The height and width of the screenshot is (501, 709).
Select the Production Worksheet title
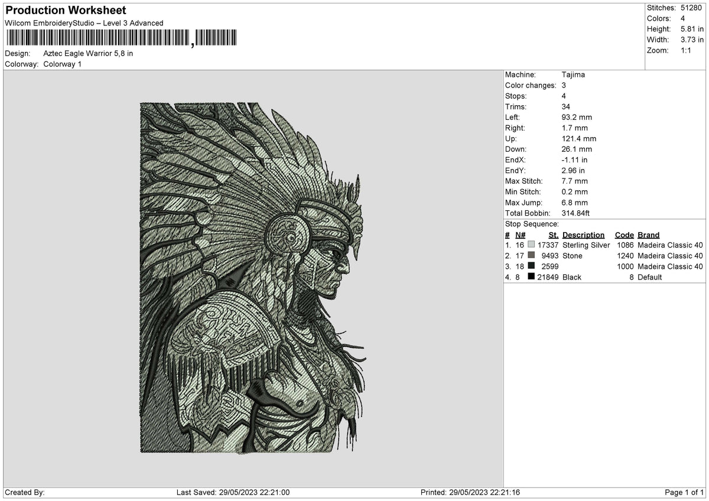[x=66, y=11]
